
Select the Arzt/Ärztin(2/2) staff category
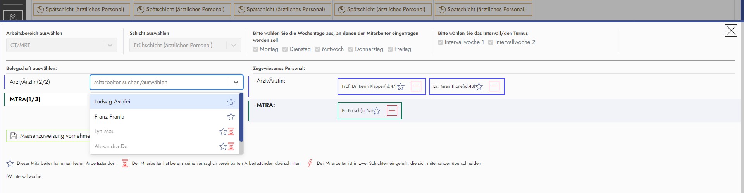(x=30, y=82)
